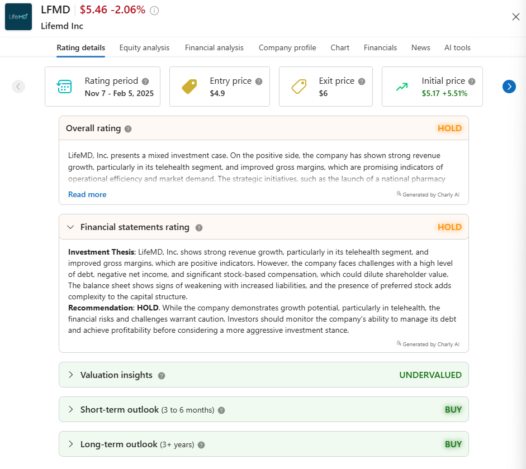Open the Equity analysis tab
526x469 pixels.
(x=144, y=47)
